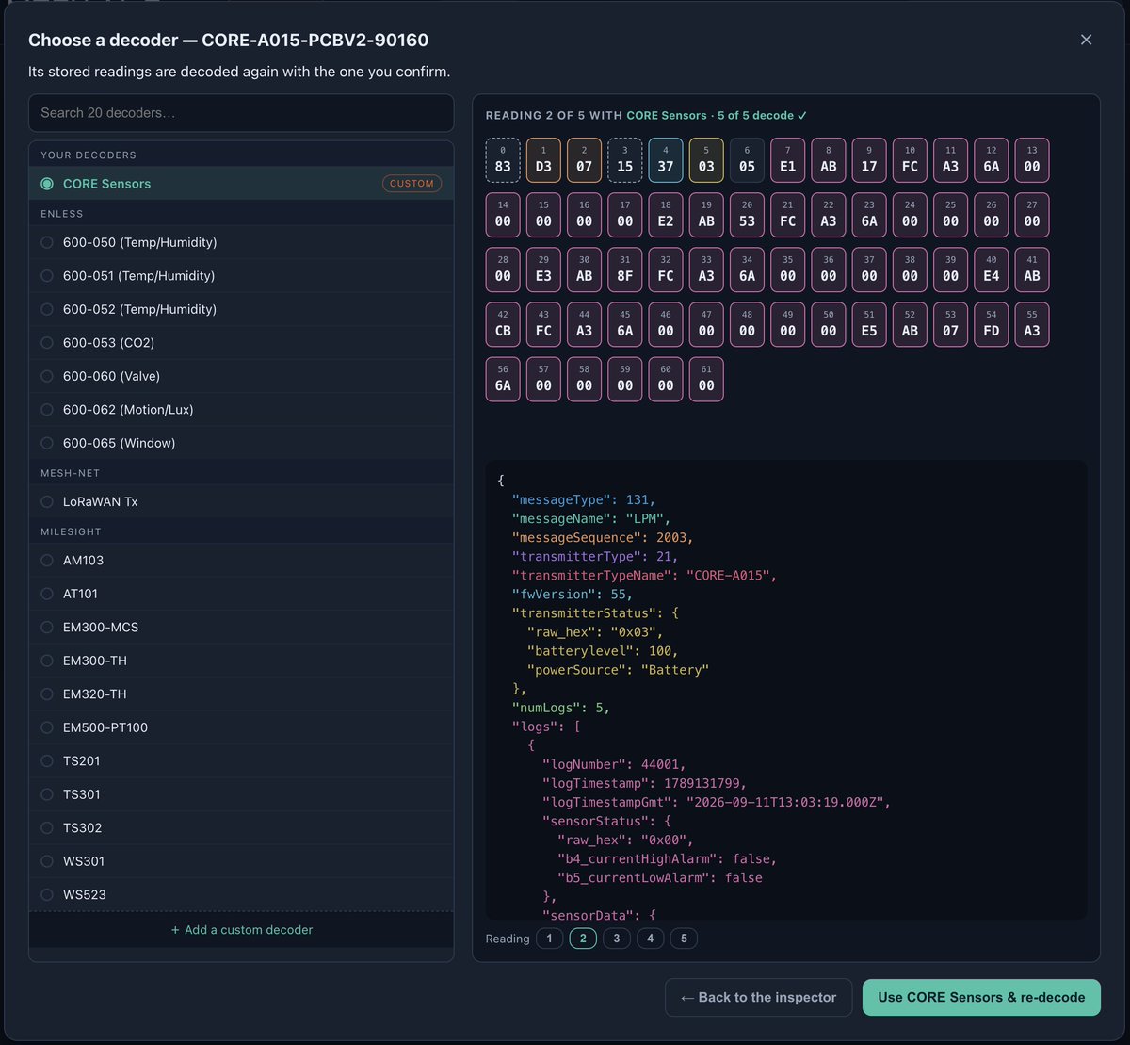Click the "messageSequence": 2003 line
The width and height of the screenshot is (1130, 1045).
click(603, 537)
